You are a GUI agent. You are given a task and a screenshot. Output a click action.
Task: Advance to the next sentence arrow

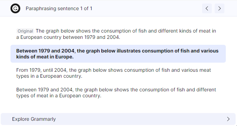click(x=220, y=8)
